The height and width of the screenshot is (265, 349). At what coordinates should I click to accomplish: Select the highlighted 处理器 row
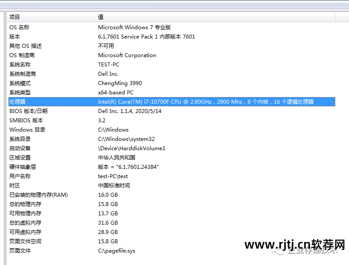click(172, 101)
